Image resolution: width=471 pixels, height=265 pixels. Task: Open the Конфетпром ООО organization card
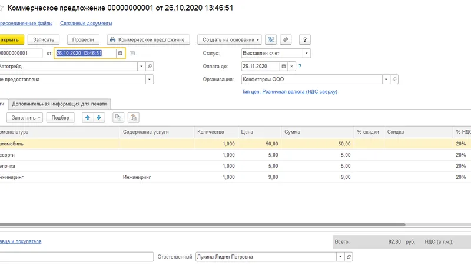(x=394, y=79)
